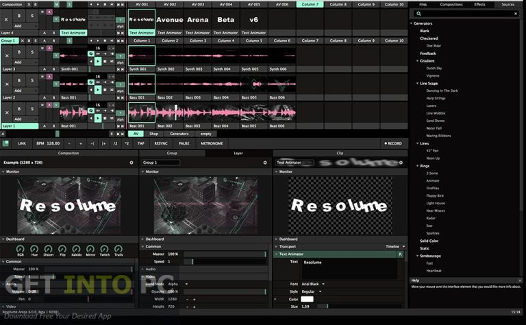The height and width of the screenshot is (325, 526).
Task: Switch to the Effects tab
Action: [479, 4]
